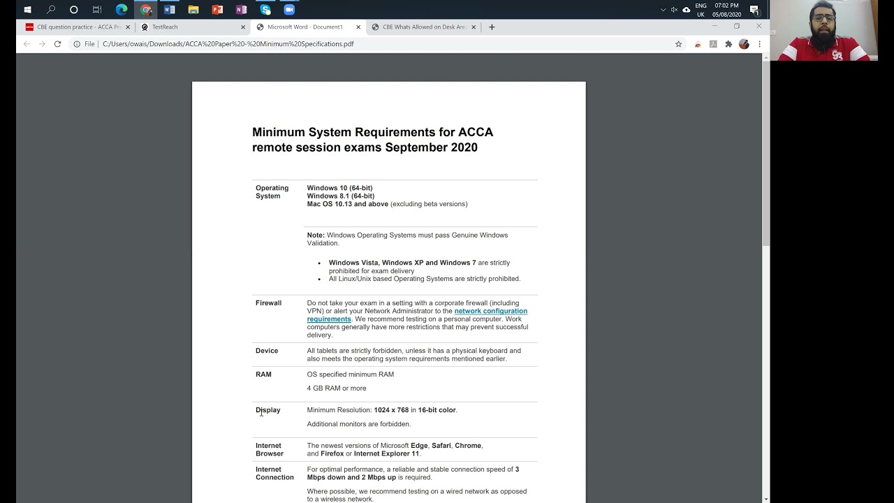The image size is (894, 503).
Task: Click the '1024 x 768' resolution text
Action: point(391,410)
